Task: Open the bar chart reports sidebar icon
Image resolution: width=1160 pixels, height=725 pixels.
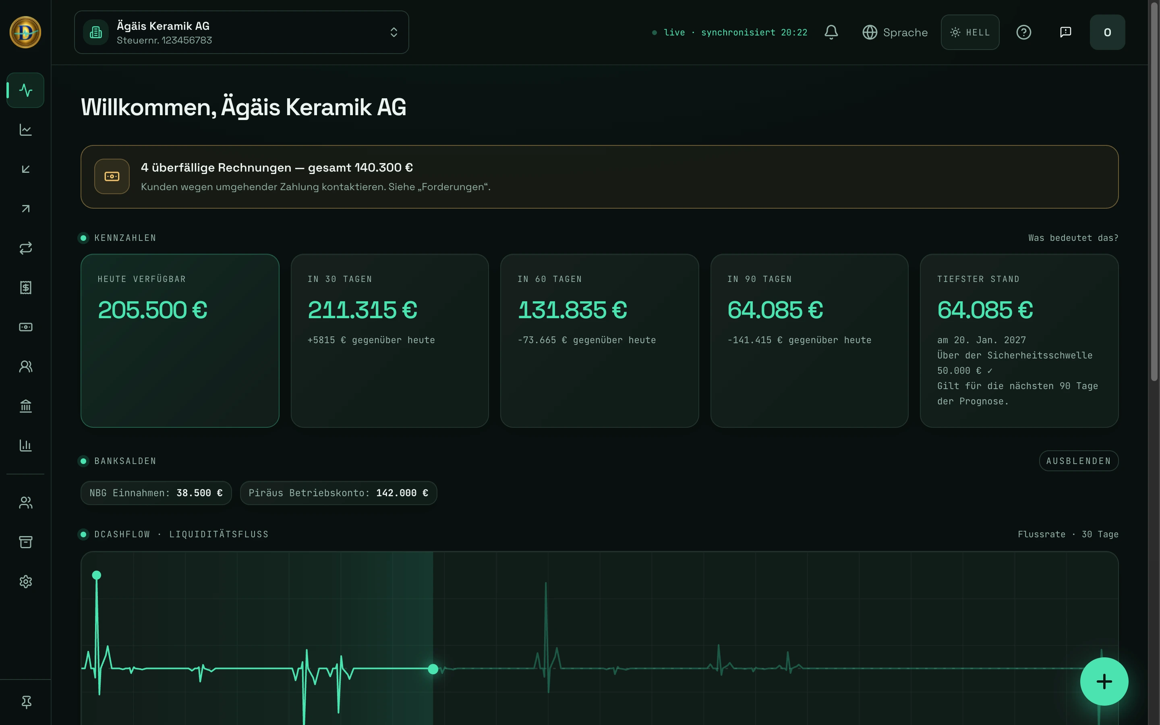Action: pos(25,445)
